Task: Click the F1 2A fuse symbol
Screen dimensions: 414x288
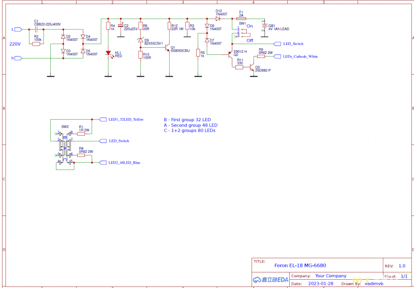Action: 241,19
